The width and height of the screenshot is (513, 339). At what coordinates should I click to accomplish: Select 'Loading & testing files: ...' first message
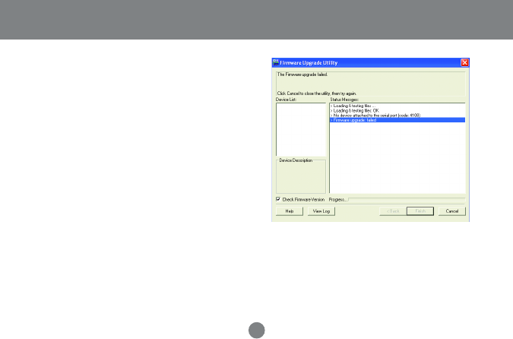(x=353, y=106)
